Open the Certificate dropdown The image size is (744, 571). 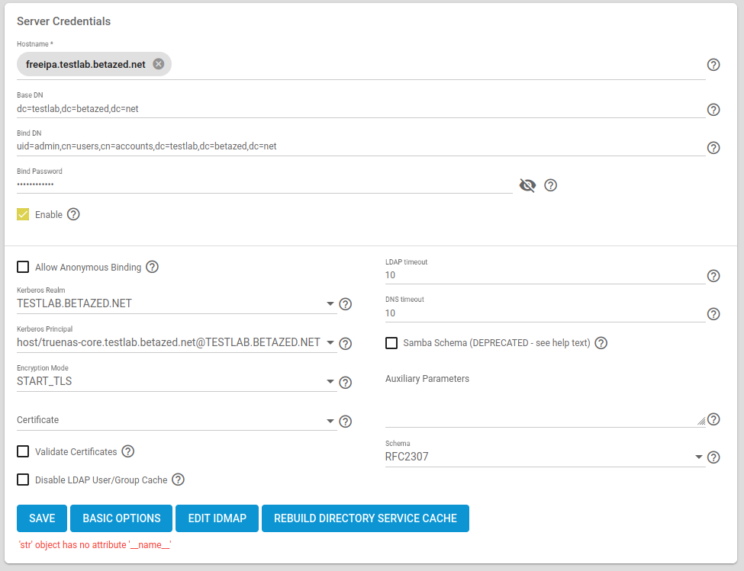coord(176,420)
